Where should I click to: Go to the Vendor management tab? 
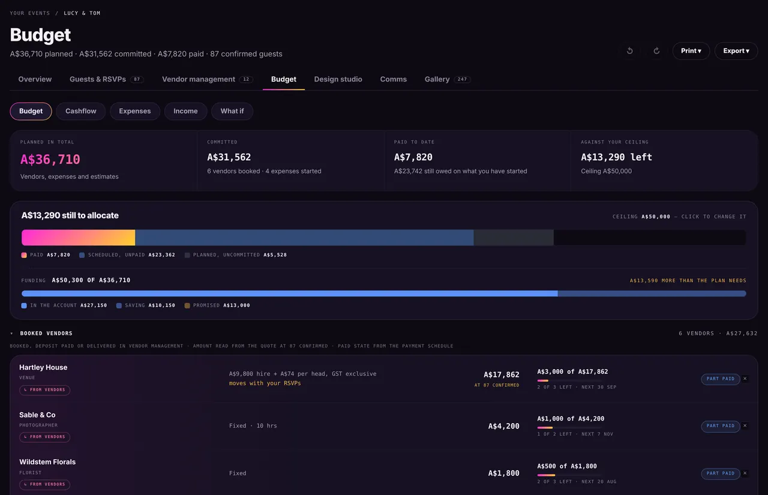[208, 79]
